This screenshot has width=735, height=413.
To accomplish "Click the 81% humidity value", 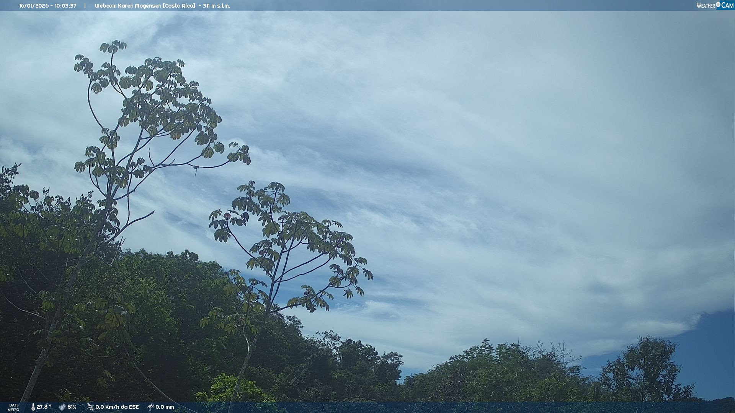I will 72,407.
